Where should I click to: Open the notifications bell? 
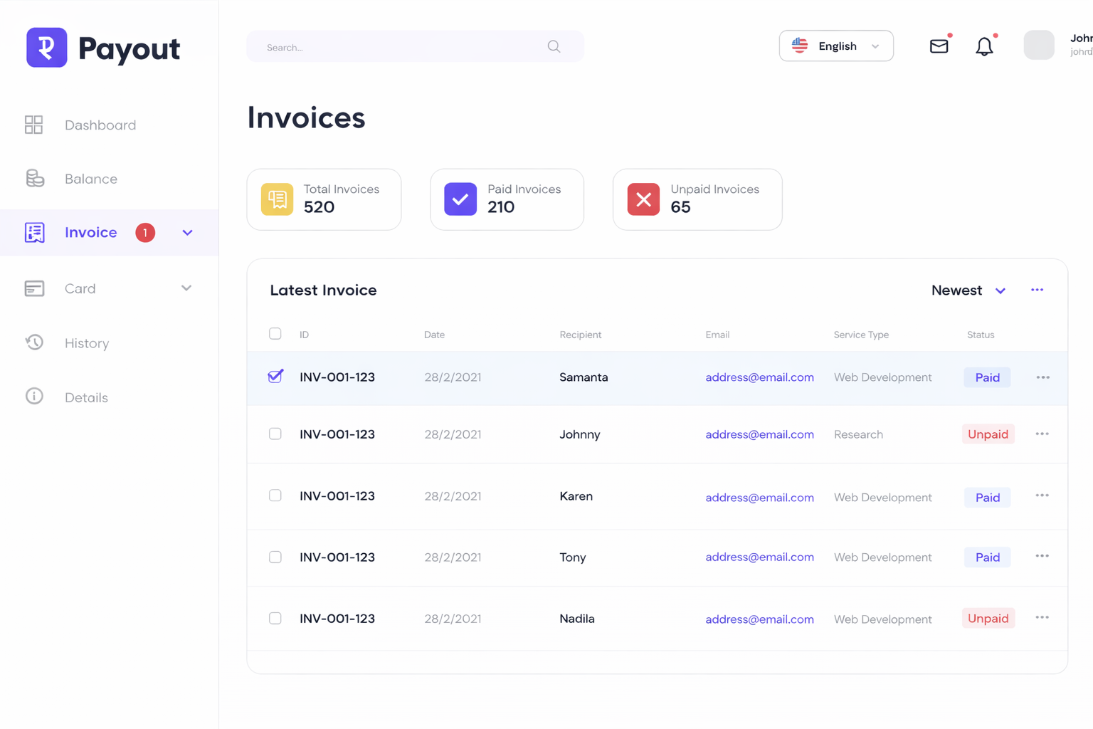point(984,47)
